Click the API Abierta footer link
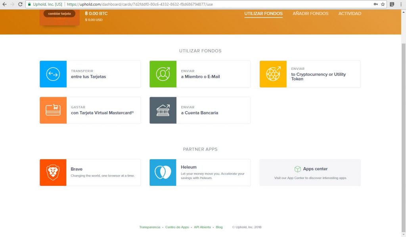Image resolution: width=406 pixels, height=237 pixels. pyautogui.click(x=202, y=227)
